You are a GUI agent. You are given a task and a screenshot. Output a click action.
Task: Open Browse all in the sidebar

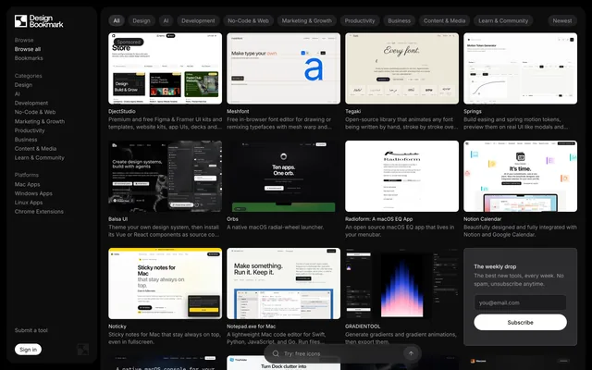[28, 49]
